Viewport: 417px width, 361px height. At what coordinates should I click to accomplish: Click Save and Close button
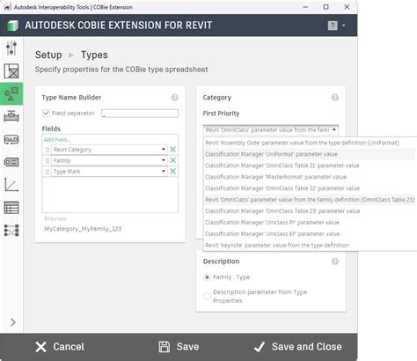click(298, 347)
